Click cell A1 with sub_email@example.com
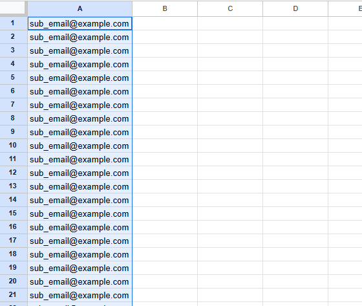Image resolution: width=362 pixels, height=306 pixels. [80, 23]
